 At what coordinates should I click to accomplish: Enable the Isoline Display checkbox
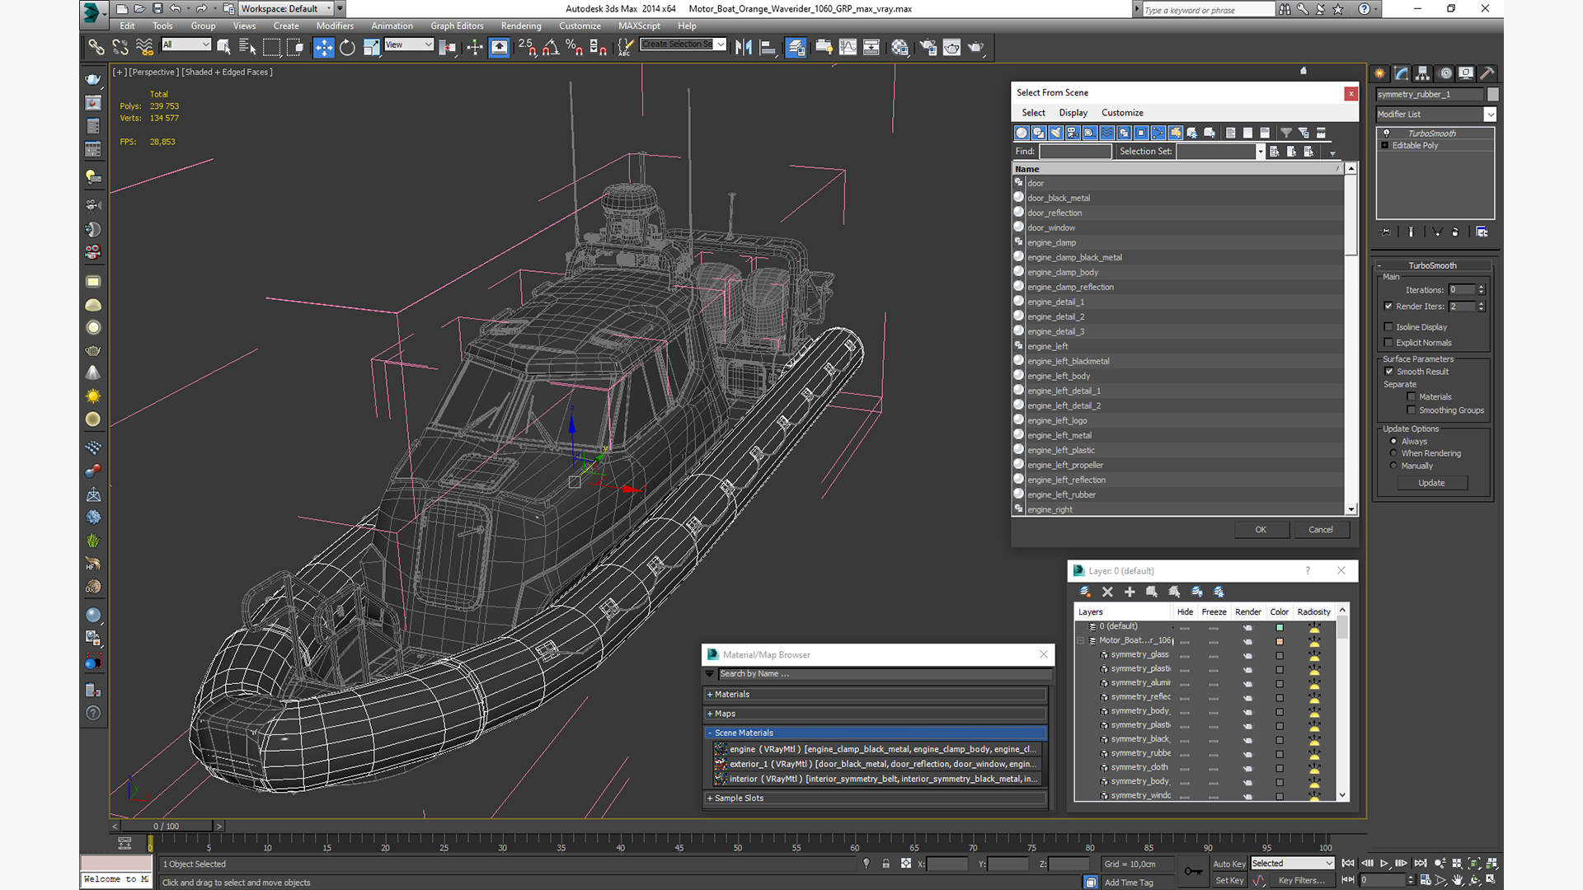pyautogui.click(x=1388, y=327)
